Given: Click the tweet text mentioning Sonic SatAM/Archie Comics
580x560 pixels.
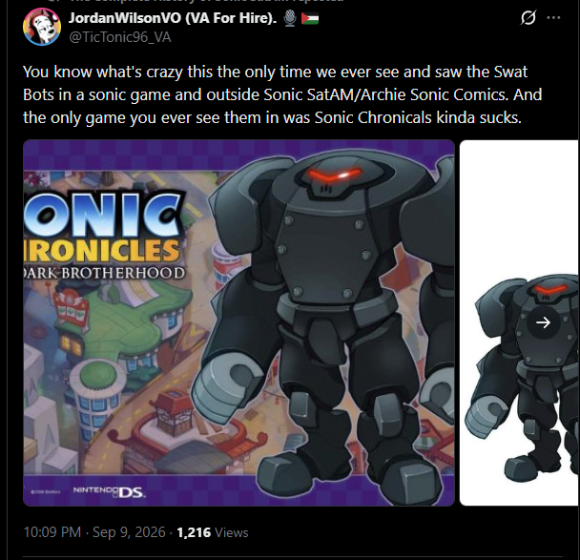Looking at the screenshot, I should tap(282, 94).
